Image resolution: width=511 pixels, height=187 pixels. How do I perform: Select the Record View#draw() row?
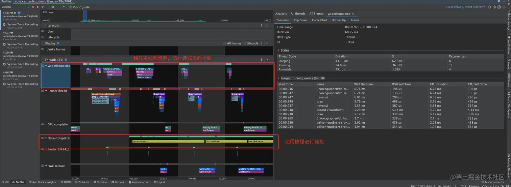click(391, 110)
